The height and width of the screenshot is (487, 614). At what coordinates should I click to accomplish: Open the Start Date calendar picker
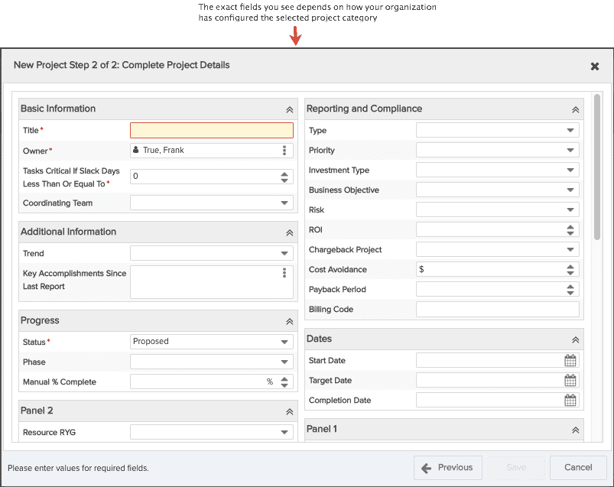[x=570, y=360]
